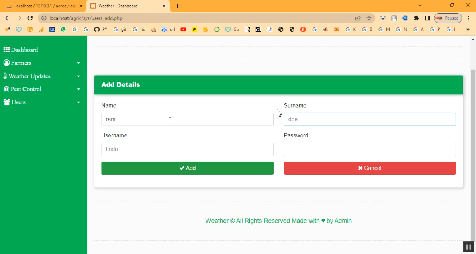Expand the Users sidebar menu
Screen dimensions: 476x254
42,102
